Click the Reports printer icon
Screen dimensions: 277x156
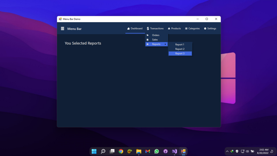pos(147,44)
